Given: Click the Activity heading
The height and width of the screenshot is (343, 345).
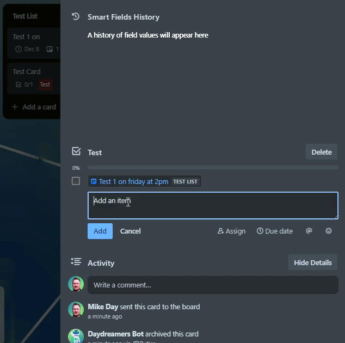Looking at the screenshot, I should (x=101, y=263).
